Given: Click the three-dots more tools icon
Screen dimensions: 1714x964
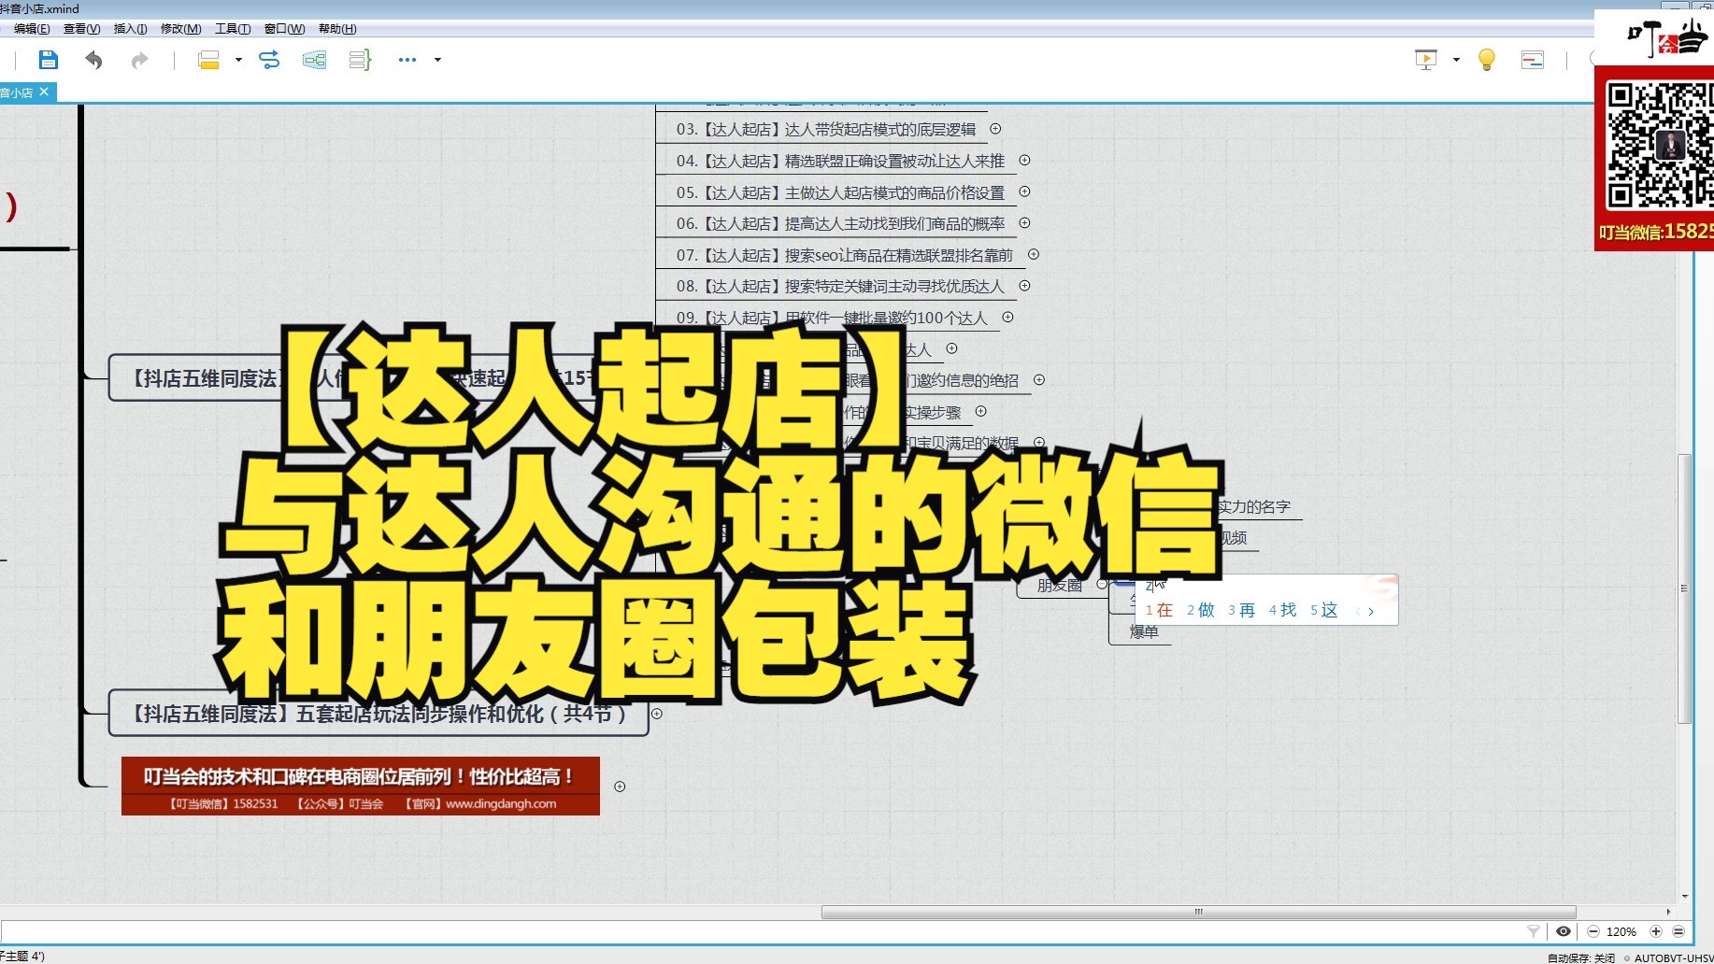Looking at the screenshot, I should [x=407, y=60].
